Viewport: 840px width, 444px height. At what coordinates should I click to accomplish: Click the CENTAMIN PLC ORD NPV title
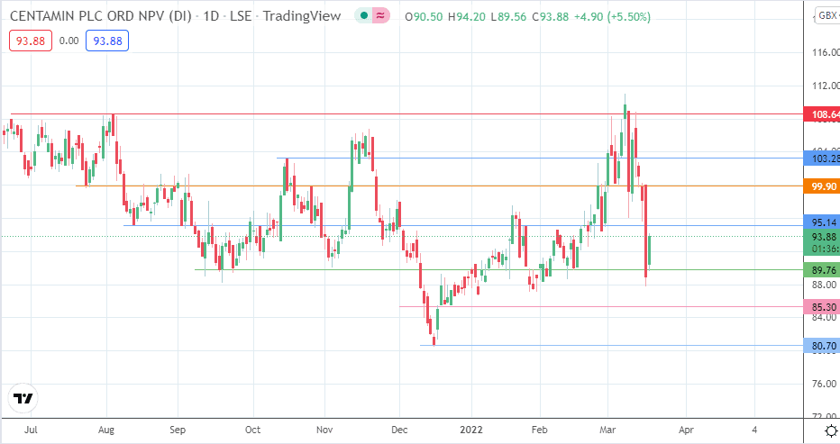point(100,16)
